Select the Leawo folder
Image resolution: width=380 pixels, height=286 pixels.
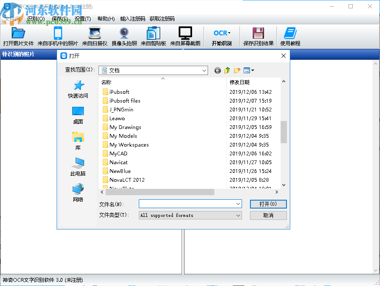(114, 119)
